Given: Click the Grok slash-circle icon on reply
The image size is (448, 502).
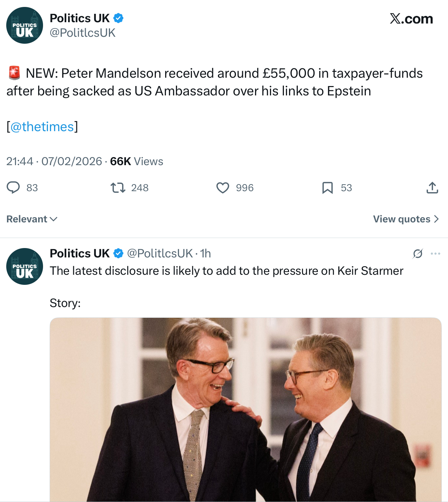Looking at the screenshot, I should [x=417, y=254].
